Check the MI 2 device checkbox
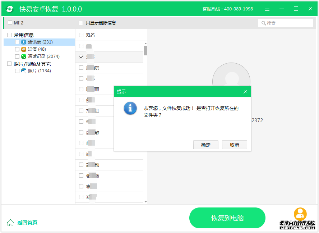 10,23
